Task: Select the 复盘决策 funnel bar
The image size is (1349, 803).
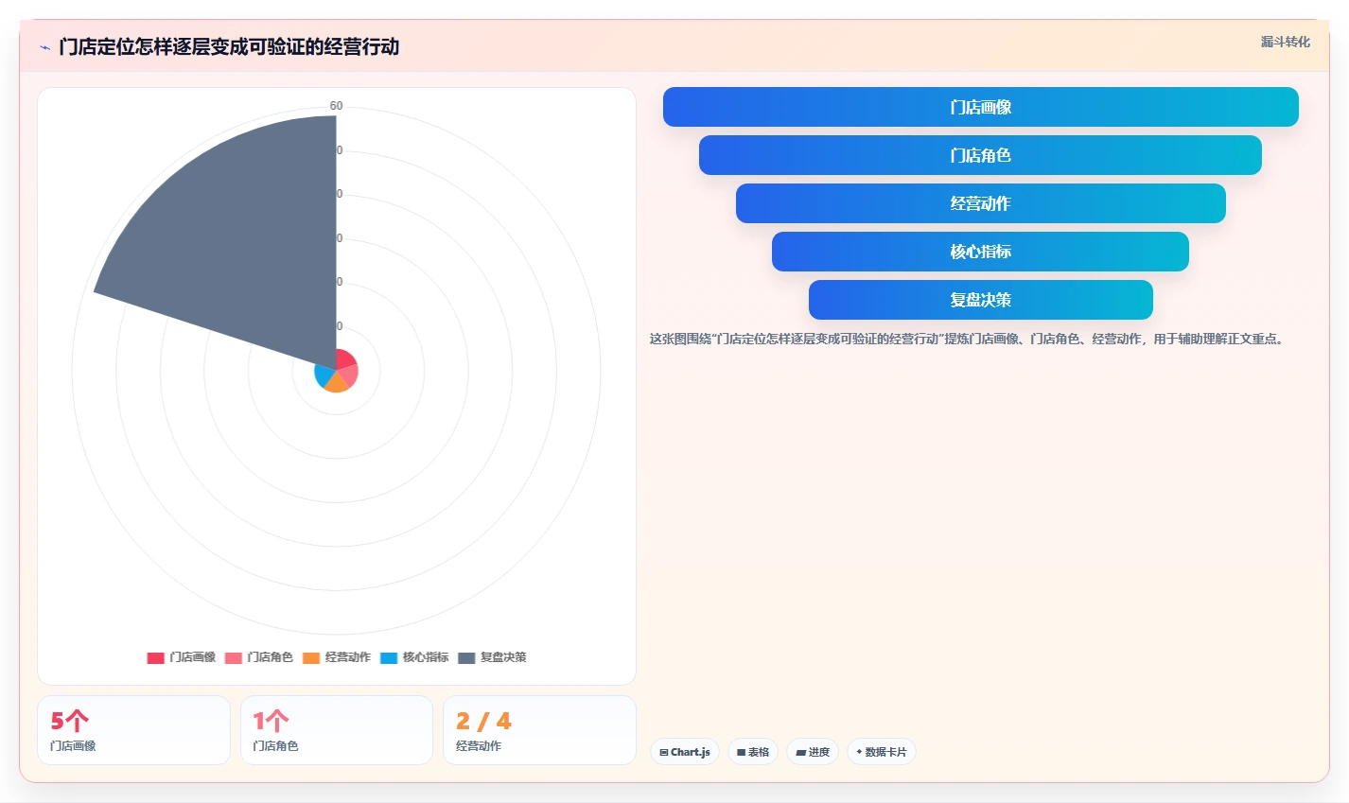Action: (x=980, y=300)
